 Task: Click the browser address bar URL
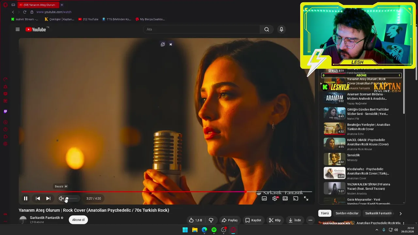point(54,12)
